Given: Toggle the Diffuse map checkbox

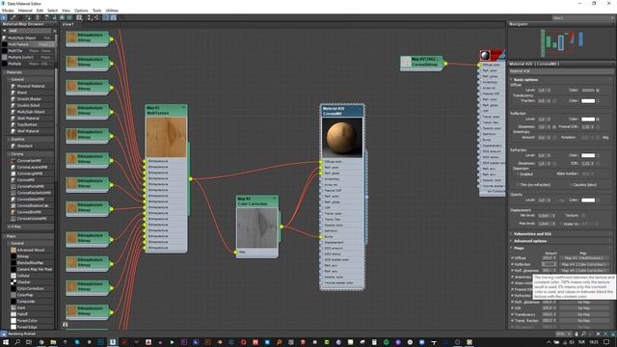Looking at the screenshot, I should 512,258.
